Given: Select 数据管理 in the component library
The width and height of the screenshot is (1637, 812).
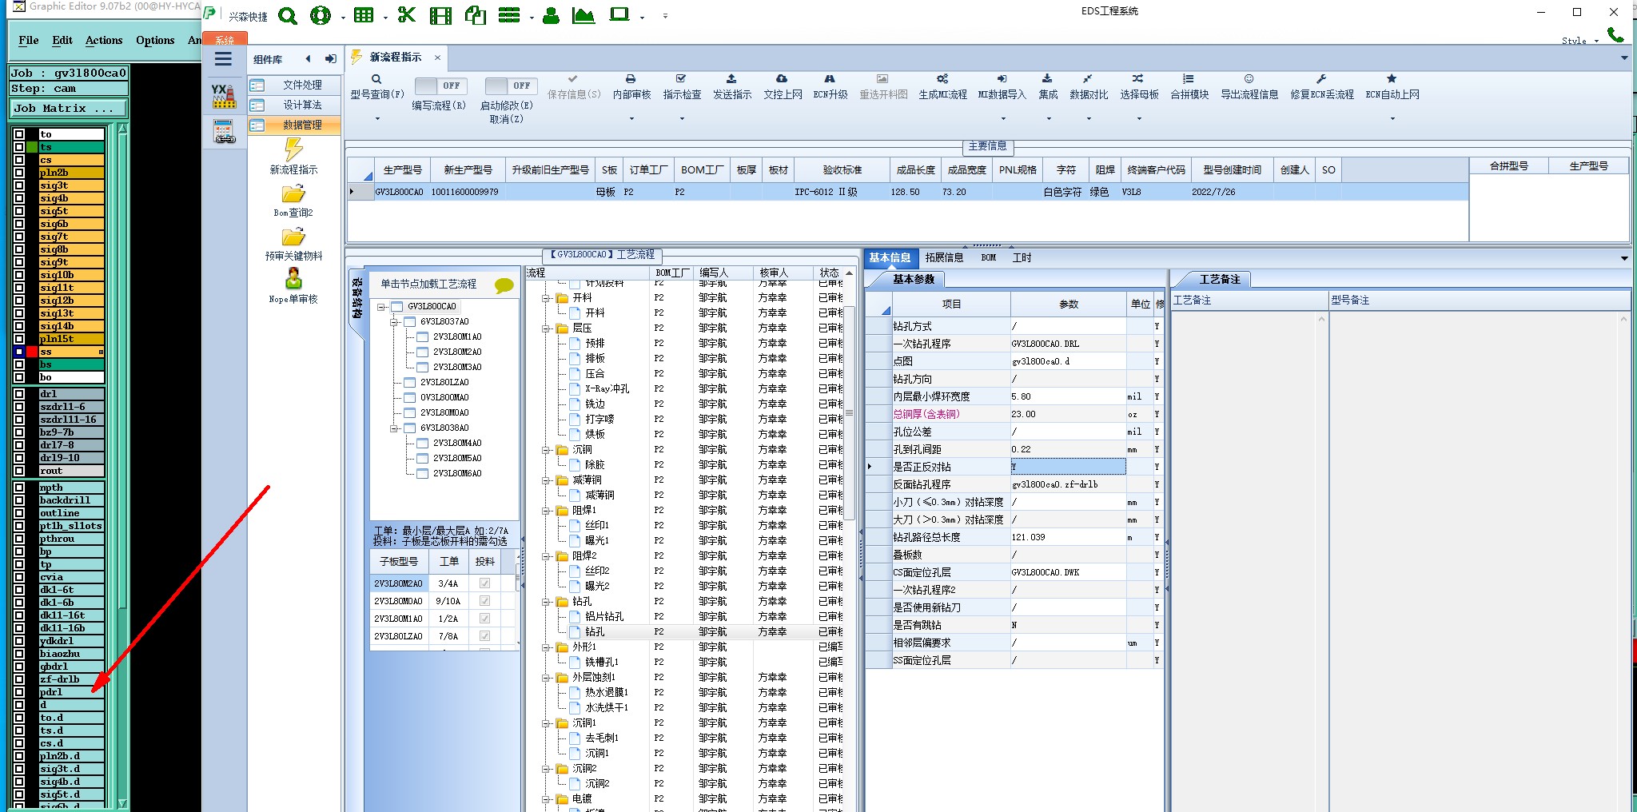Looking at the screenshot, I should pos(294,125).
